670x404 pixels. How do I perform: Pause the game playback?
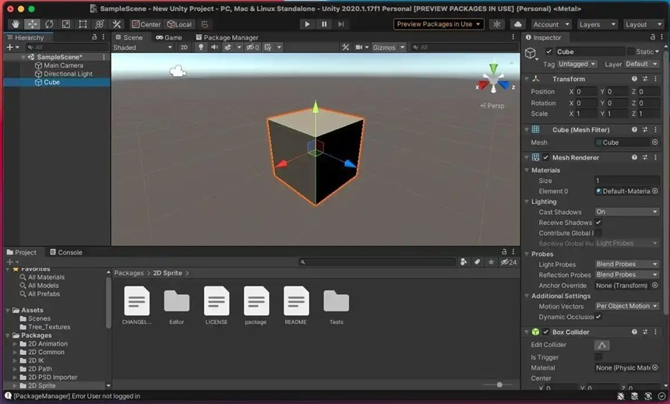[x=324, y=24]
